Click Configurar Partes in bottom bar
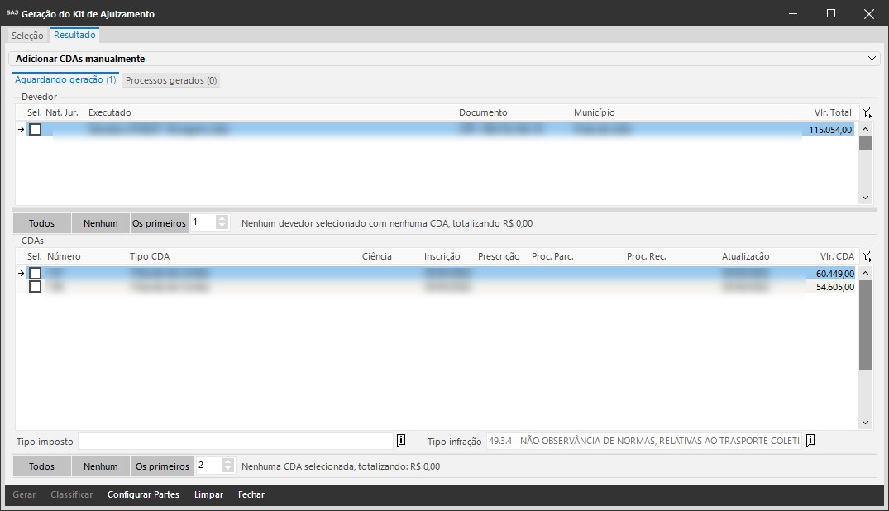This screenshot has width=889, height=511. [143, 495]
